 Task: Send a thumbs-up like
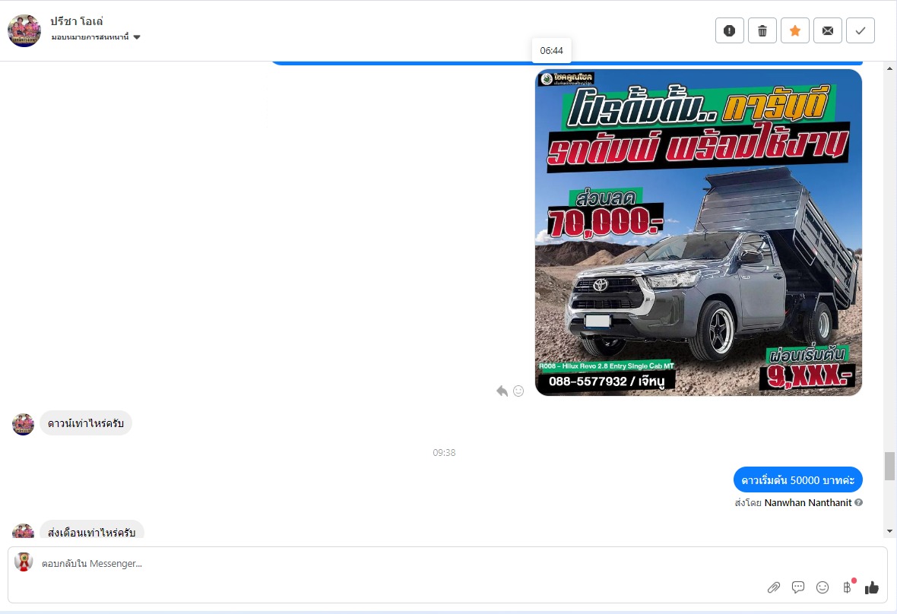871,587
